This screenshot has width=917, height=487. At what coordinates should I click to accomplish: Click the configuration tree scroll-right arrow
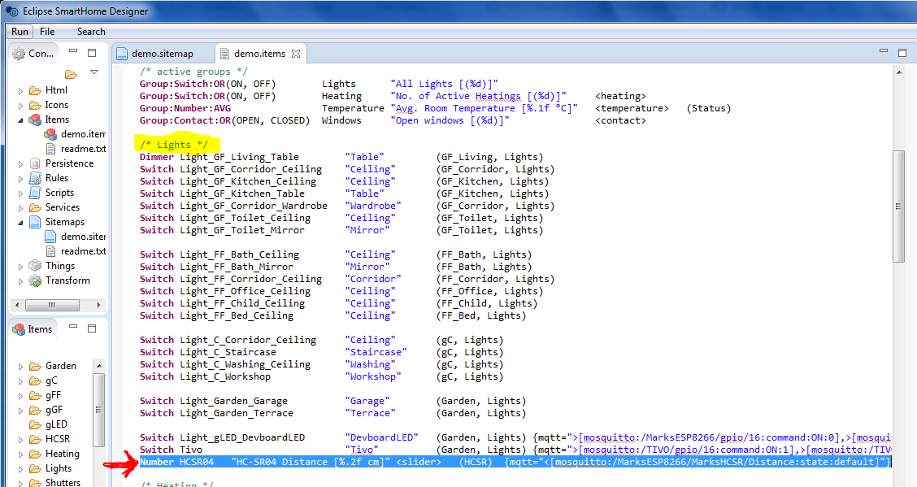pyautogui.click(x=98, y=305)
